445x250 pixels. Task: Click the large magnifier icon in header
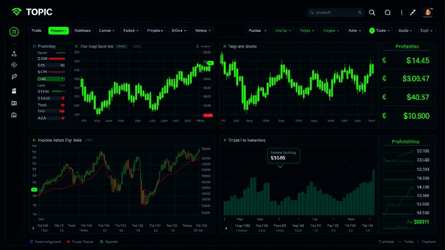coord(372,13)
